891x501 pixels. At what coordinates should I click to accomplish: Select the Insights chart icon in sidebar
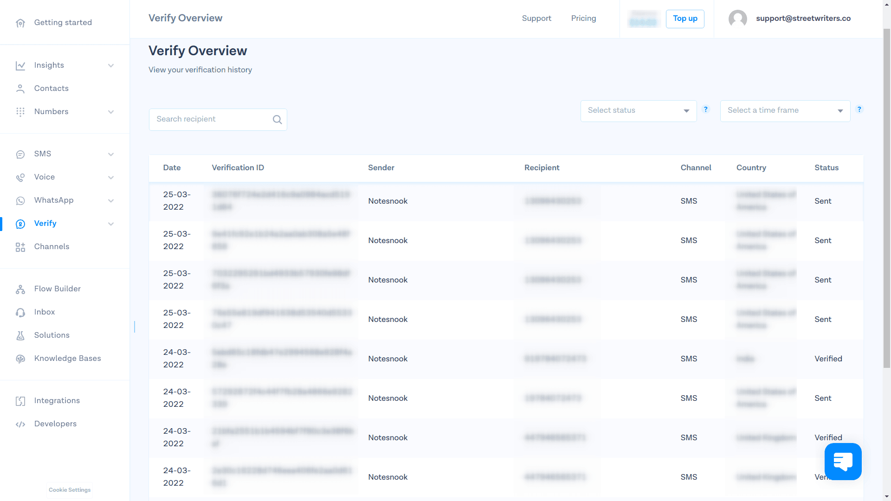pyautogui.click(x=20, y=65)
